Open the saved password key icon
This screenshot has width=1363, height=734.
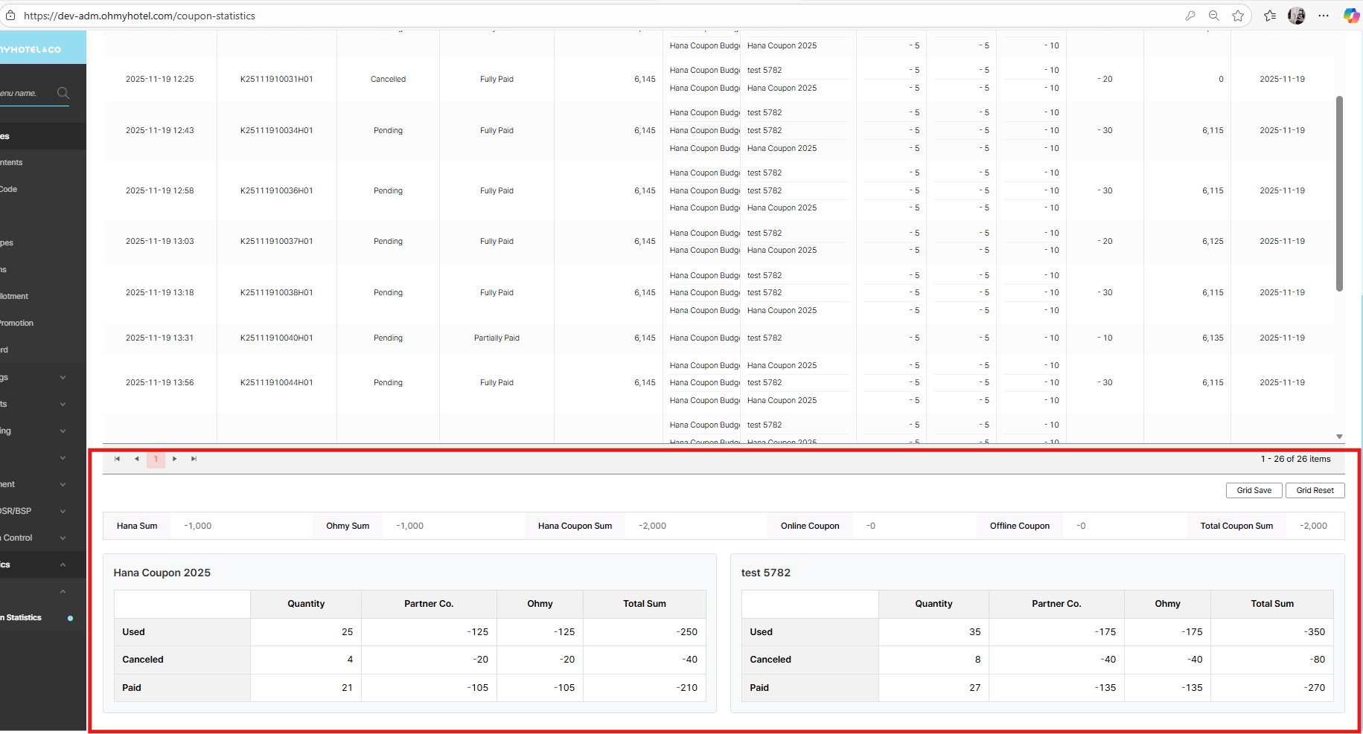(1190, 16)
